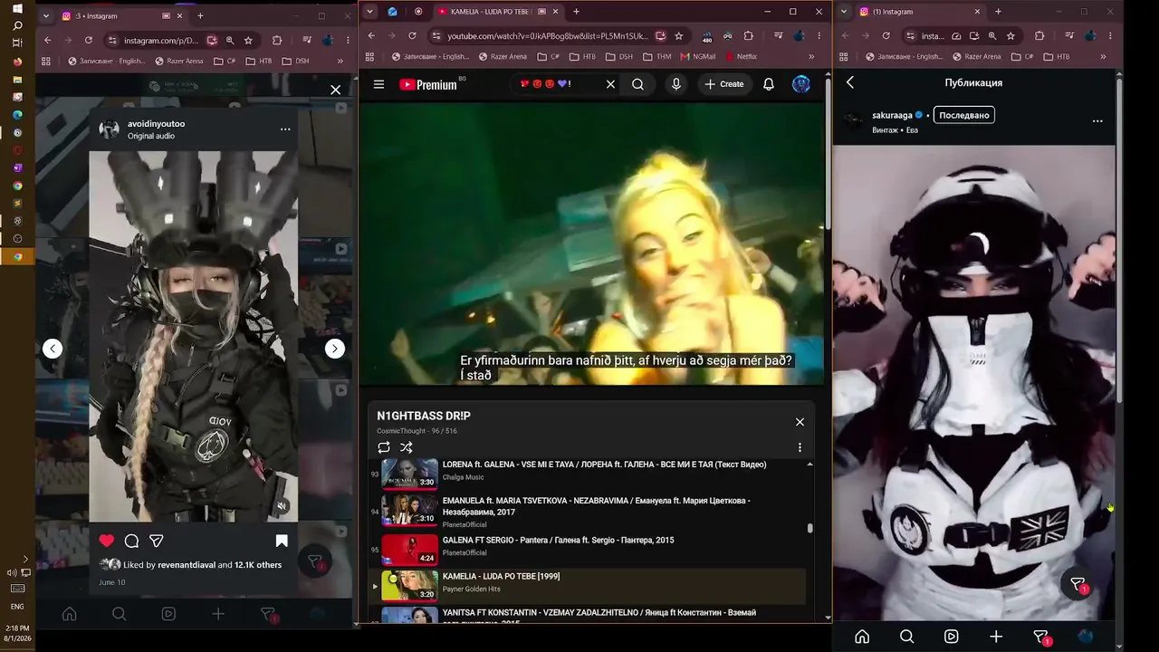Screen dimensions: 1159x652
Task: Open the DSH bookmarks folder in YouTube window
Action: tap(618, 56)
